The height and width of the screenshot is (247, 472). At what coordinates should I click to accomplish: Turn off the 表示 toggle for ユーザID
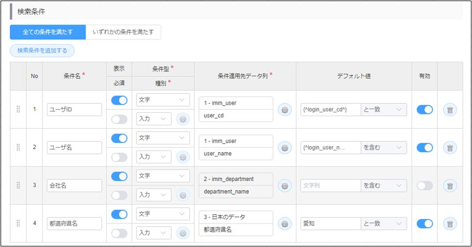point(119,100)
